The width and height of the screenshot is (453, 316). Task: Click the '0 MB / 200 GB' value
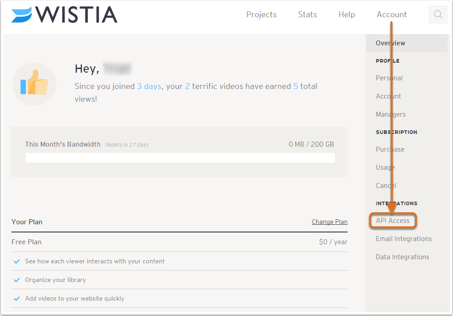(311, 144)
